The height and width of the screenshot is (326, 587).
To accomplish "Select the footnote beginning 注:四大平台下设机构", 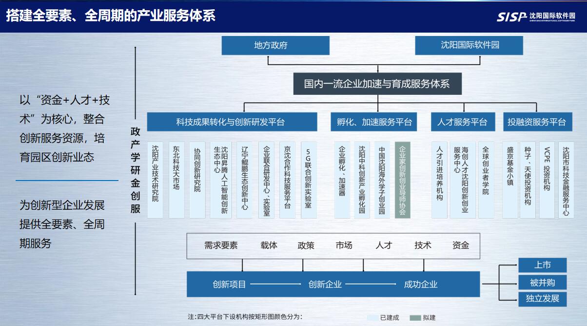I will [245, 317].
